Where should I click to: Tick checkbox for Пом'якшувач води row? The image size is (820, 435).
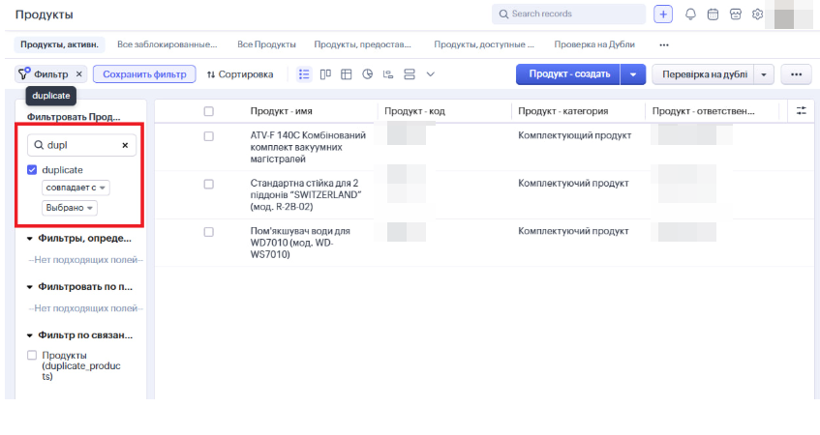point(209,232)
